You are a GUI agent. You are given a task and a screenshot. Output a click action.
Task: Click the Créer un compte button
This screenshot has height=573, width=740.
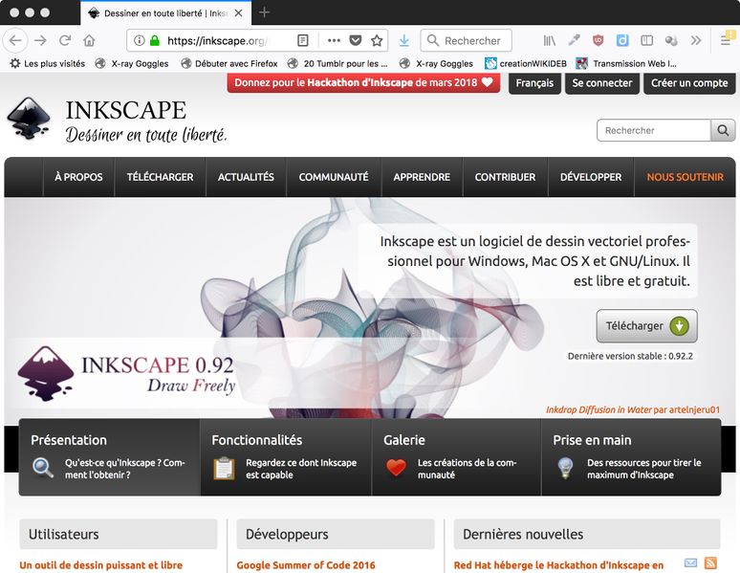(689, 83)
